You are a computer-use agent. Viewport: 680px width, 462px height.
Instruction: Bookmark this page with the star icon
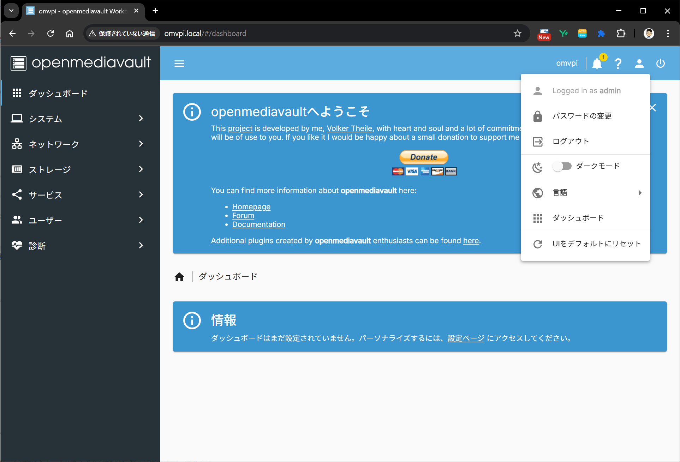[518, 34]
